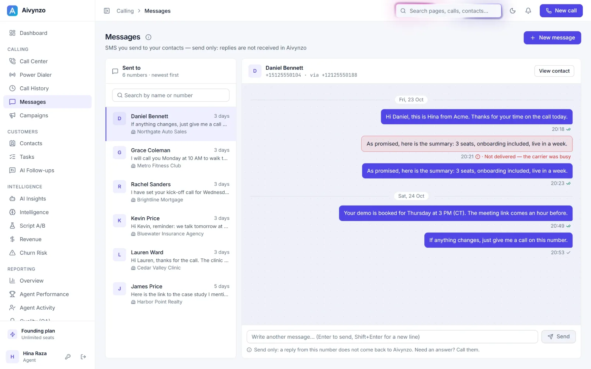The image size is (591, 369).
Task: Open Contacts page
Action: (47, 143)
